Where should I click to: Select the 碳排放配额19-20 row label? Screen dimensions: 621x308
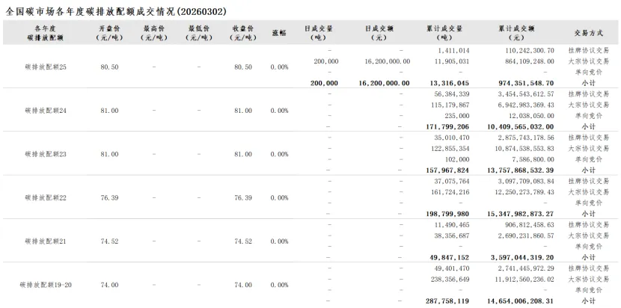coord(46,285)
